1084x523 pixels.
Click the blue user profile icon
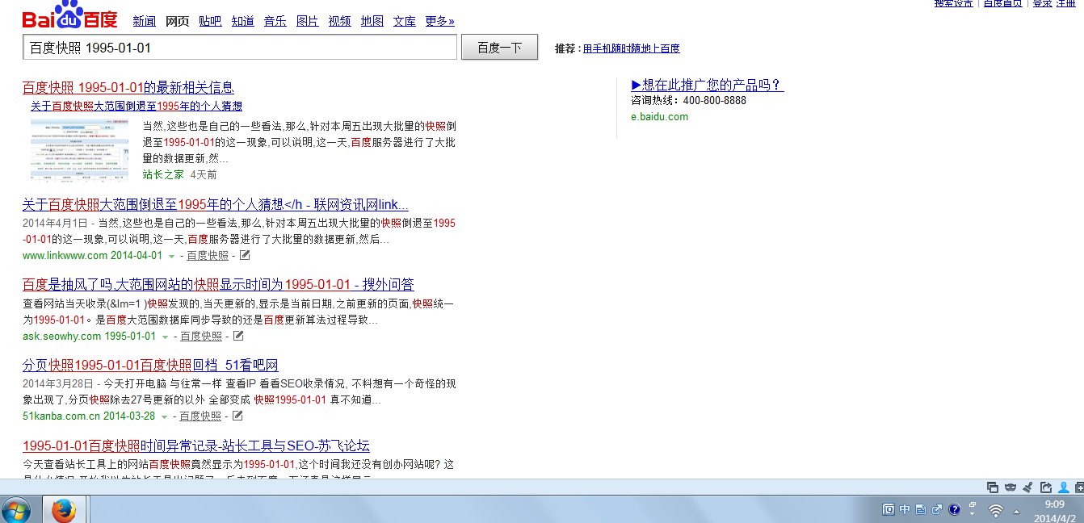pos(1064,487)
